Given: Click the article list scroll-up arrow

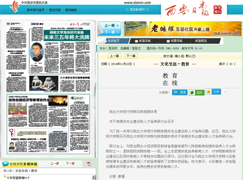Looking at the screenshot, I should (94, 177).
